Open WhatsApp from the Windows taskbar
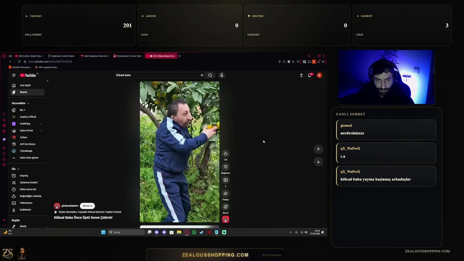 (194, 232)
